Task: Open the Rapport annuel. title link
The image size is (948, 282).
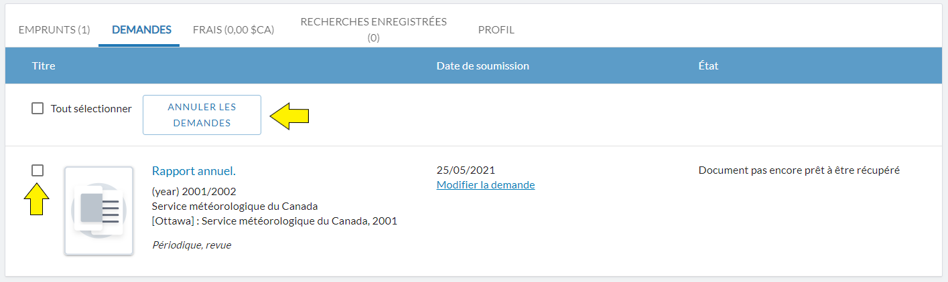Action: point(194,170)
